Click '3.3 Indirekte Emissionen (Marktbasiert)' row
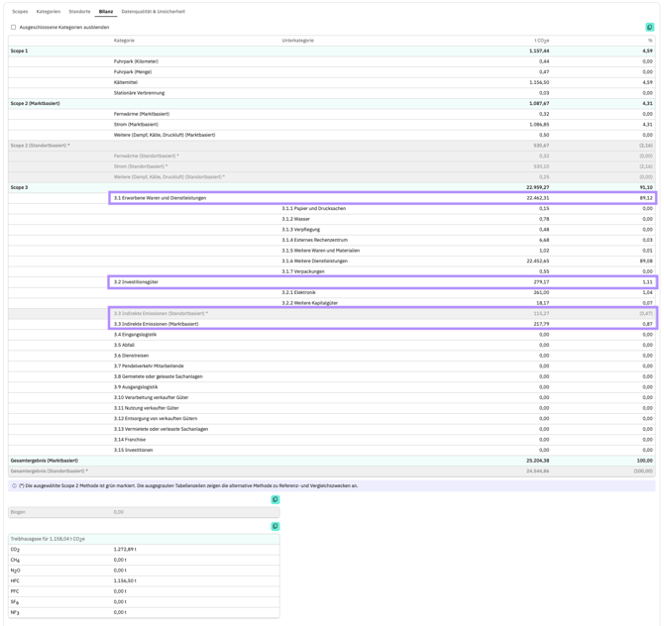Image resolution: width=664 pixels, height=626 pixels. (x=383, y=324)
